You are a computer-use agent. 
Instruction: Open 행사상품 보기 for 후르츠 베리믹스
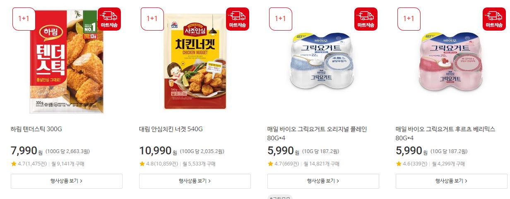(x=452, y=181)
